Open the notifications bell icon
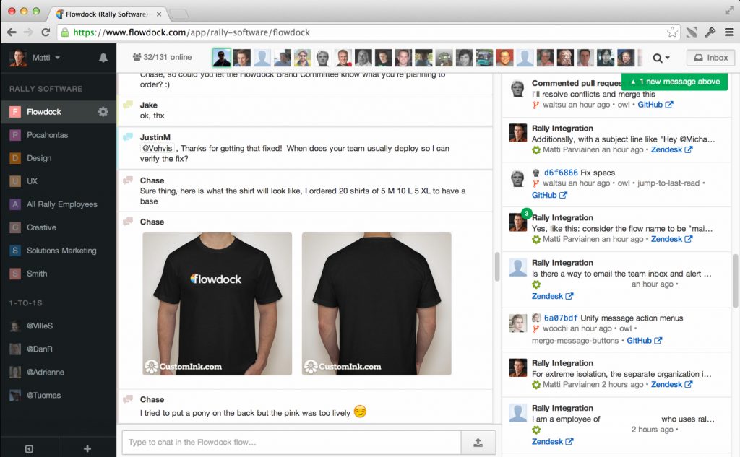Image resolution: width=740 pixels, height=457 pixels. point(103,58)
